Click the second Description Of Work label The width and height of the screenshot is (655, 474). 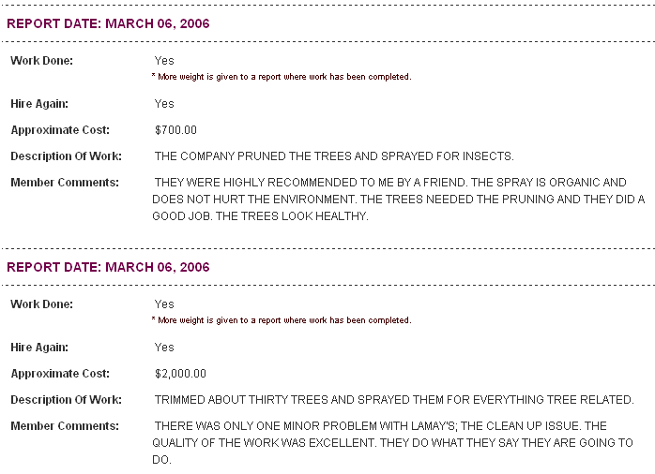point(66,400)
